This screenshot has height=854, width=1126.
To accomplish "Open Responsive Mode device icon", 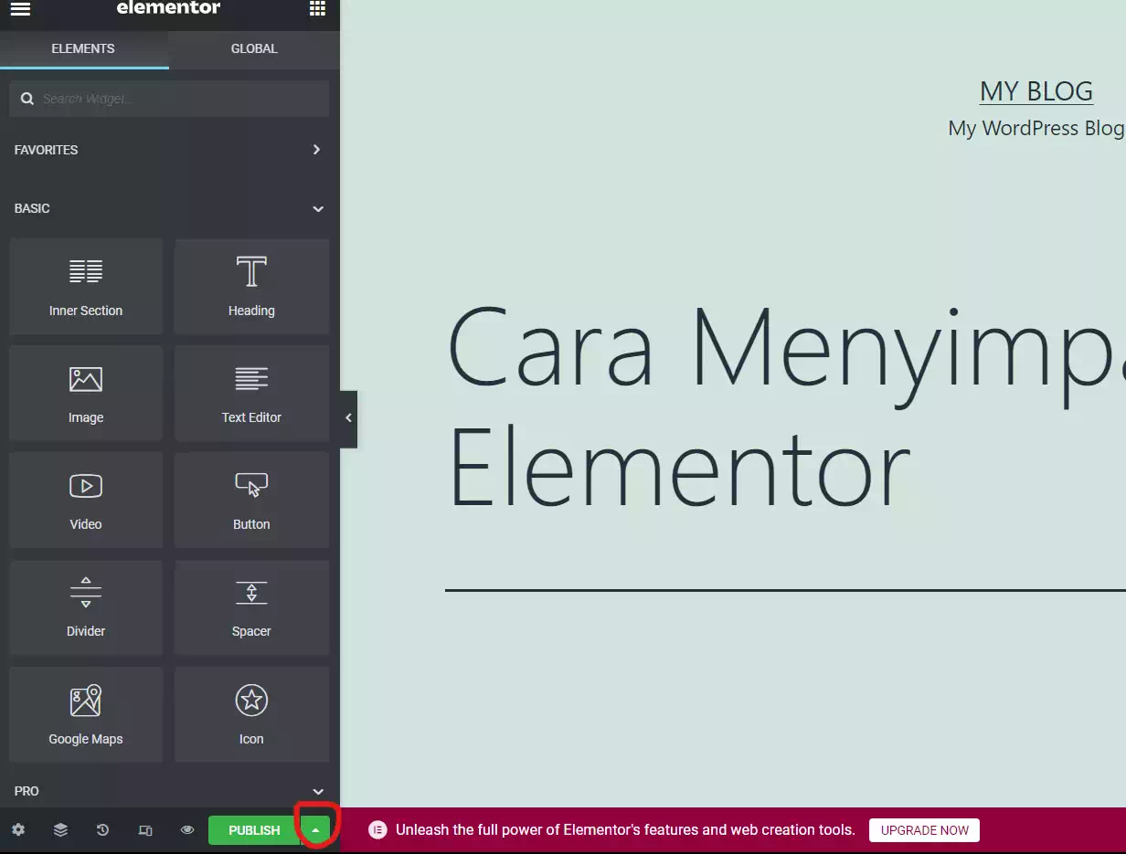I will tap(145, 830).
